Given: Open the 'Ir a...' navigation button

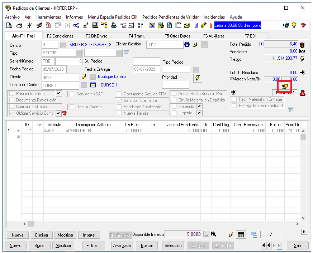Looking at the screenshot, I should pyautogui.click(x=94, y=245).
